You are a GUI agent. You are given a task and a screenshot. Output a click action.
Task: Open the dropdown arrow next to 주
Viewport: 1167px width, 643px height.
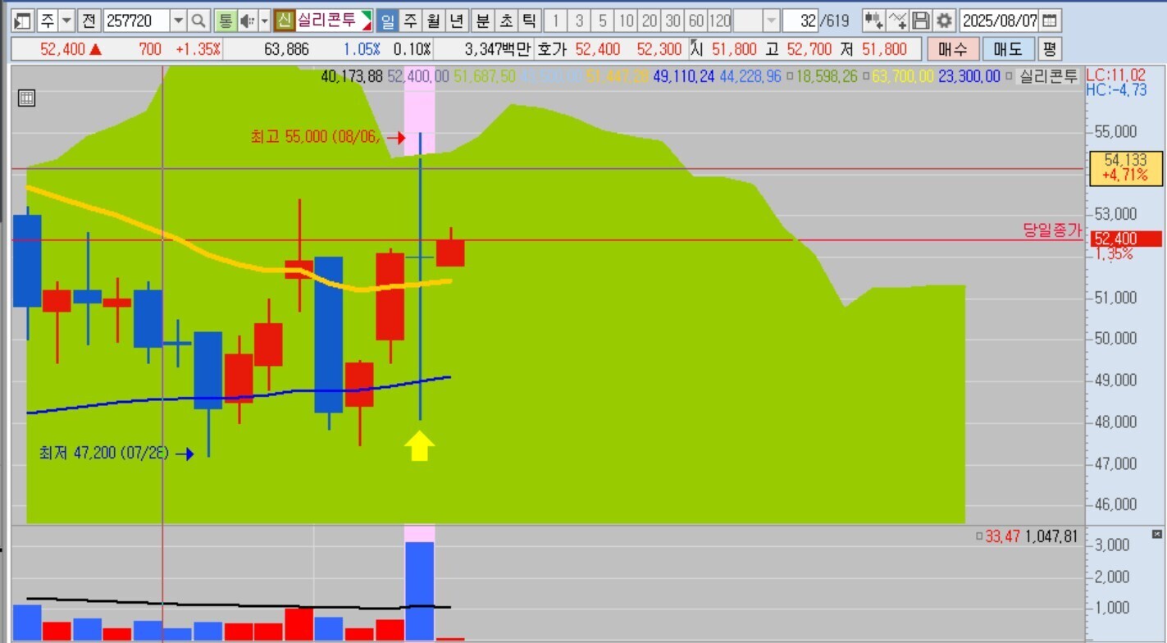(x=67, y=21)
